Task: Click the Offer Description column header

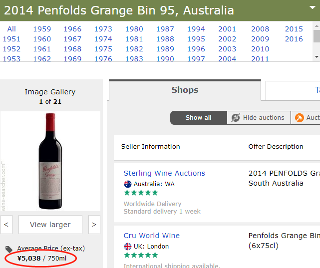Action: tap(276, 146)
